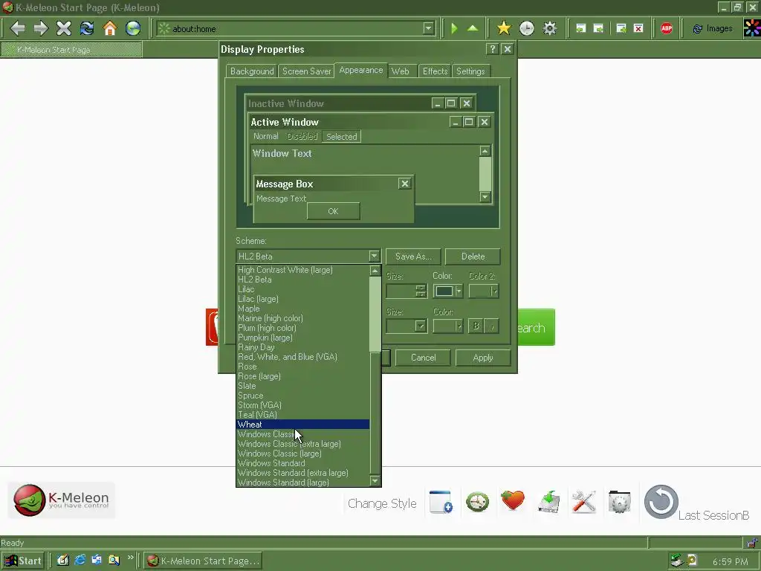Open the font Size dropdown
Image resolution: width=761 pixels, height=571 pixels.
421,326
